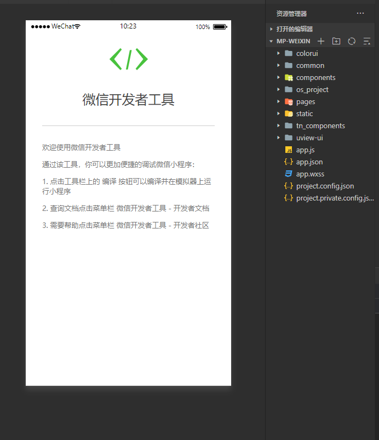379x440 pixels.
Task: Click the line 2 开发者文档 instruction
Action: point(125,208)
